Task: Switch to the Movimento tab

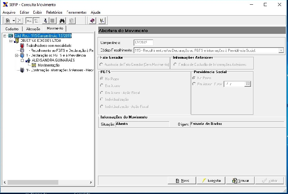Action: tap(55, 28)
